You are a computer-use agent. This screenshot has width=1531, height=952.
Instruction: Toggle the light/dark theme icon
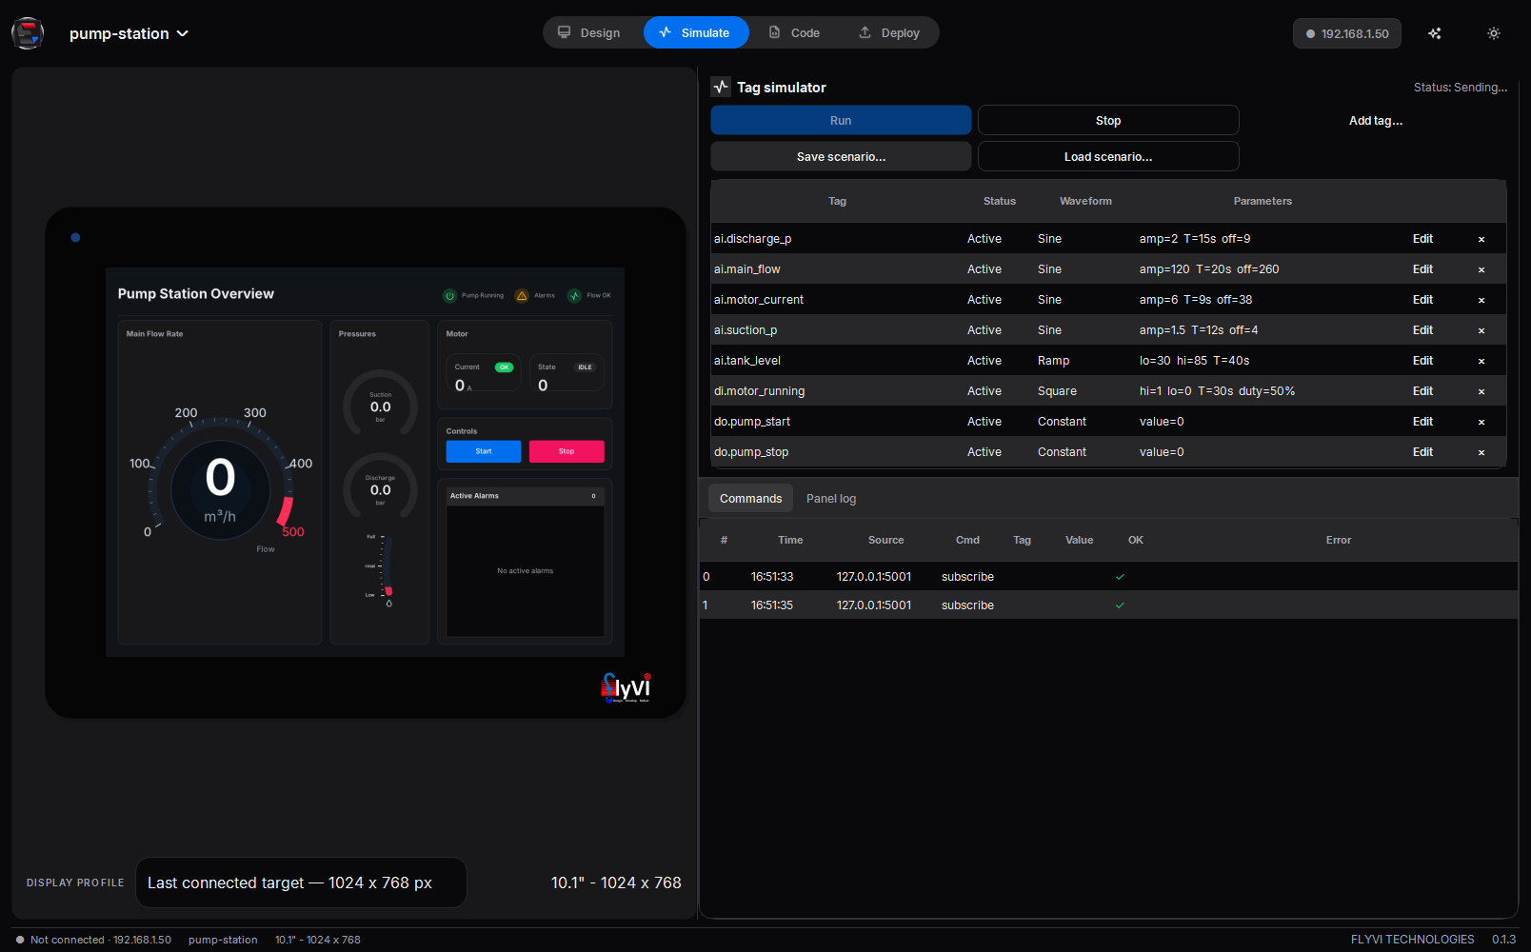[x=1494, y=33]
